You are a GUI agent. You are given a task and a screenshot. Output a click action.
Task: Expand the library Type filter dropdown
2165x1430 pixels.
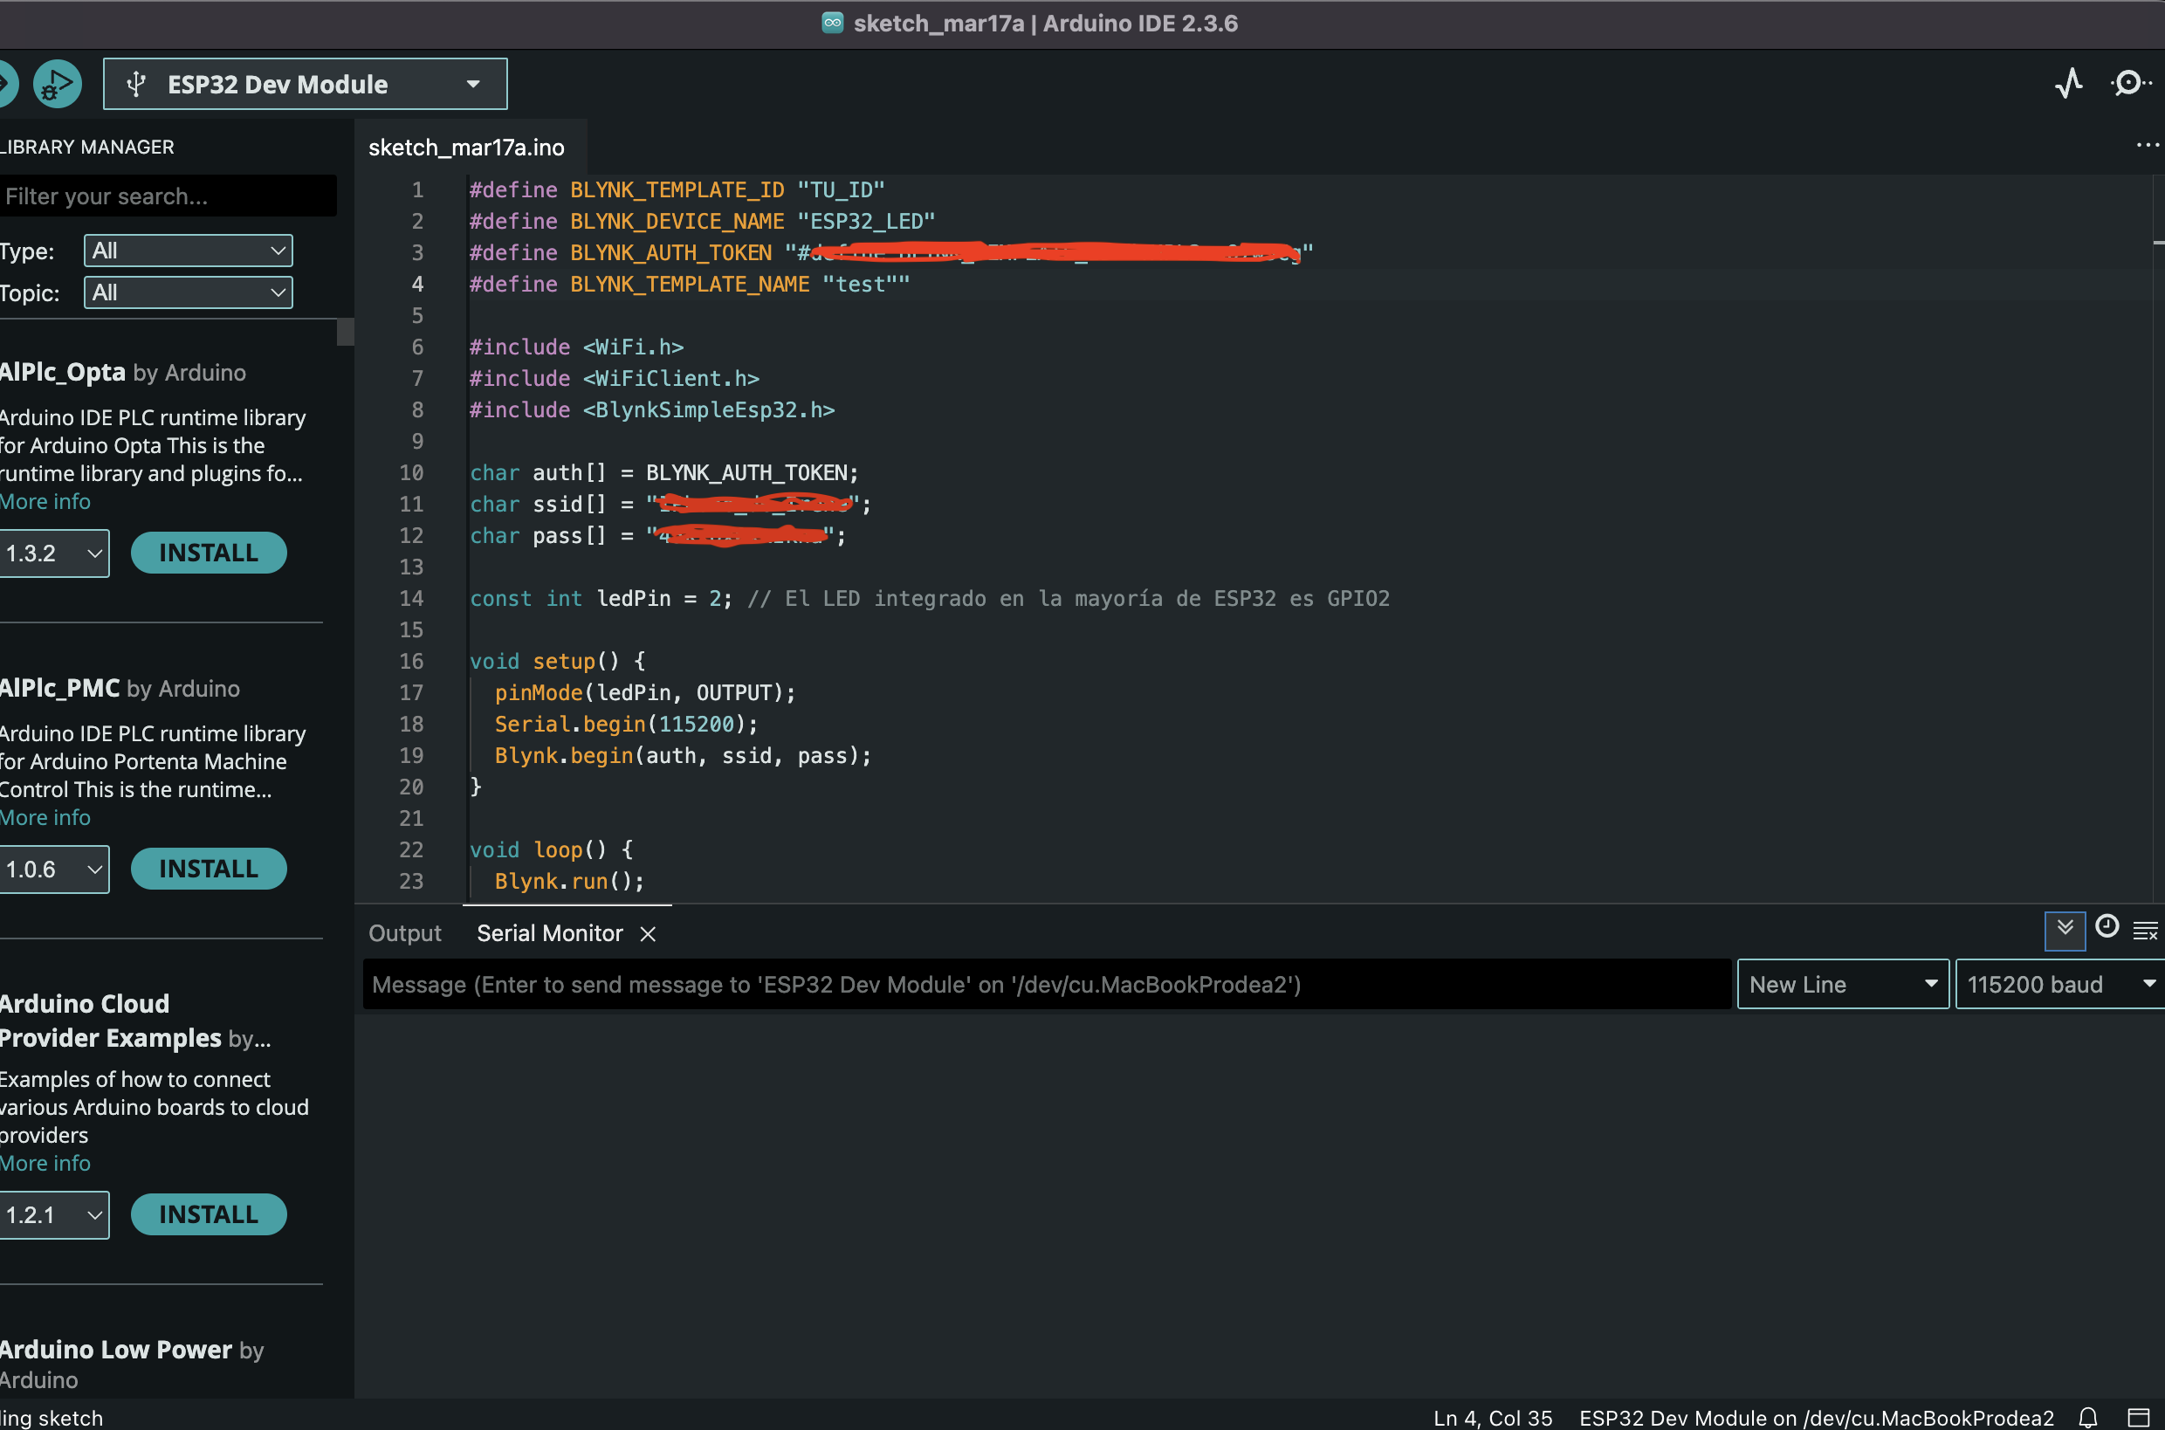188,251
